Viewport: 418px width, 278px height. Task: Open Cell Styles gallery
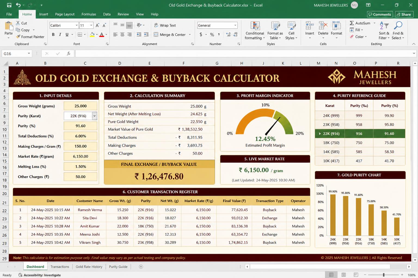pyautogui.click(x=291, y=31)
